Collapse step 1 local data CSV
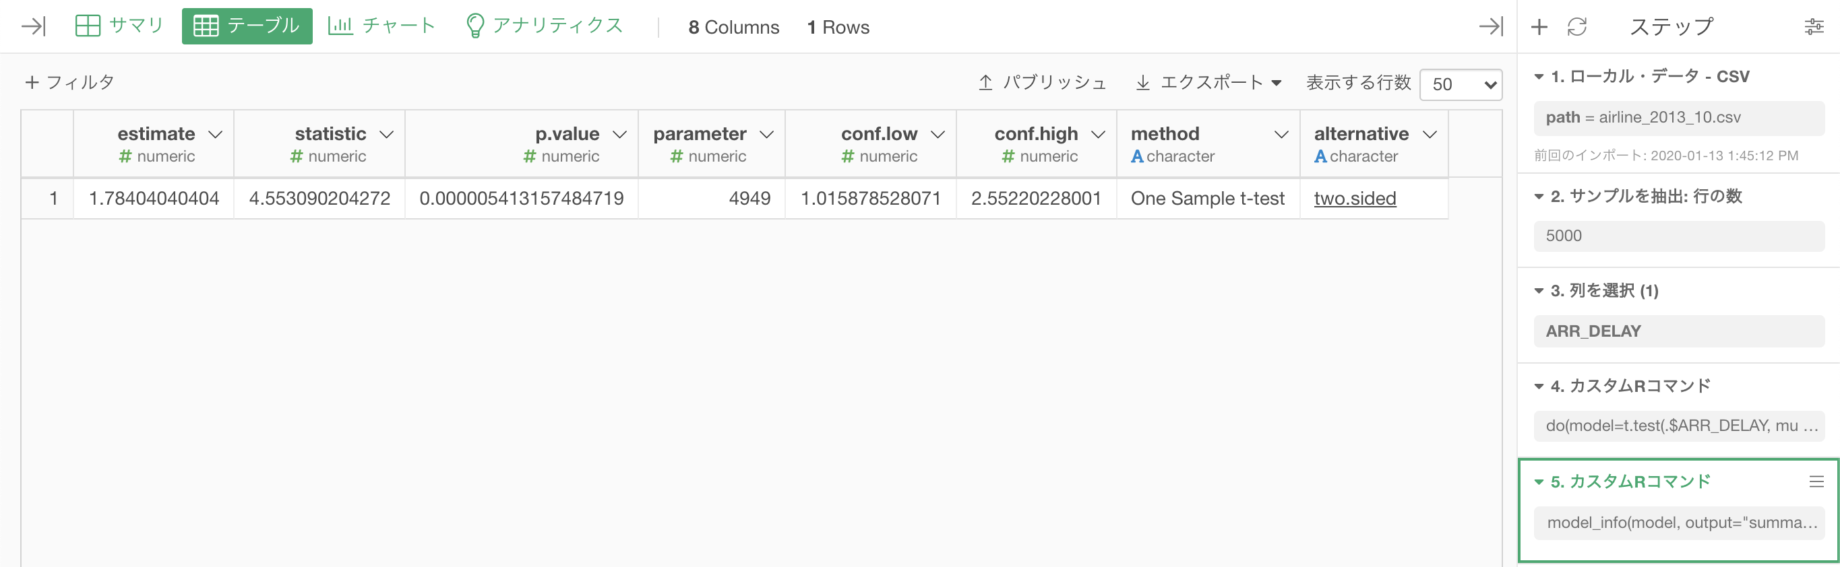Viewport: 1840px width, 567px height. point(1539,76)
